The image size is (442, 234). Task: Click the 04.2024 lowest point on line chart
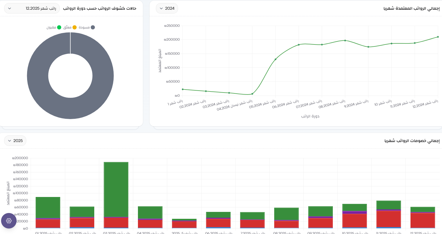252,94
